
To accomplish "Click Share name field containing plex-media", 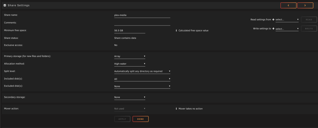I will point(142,15).
